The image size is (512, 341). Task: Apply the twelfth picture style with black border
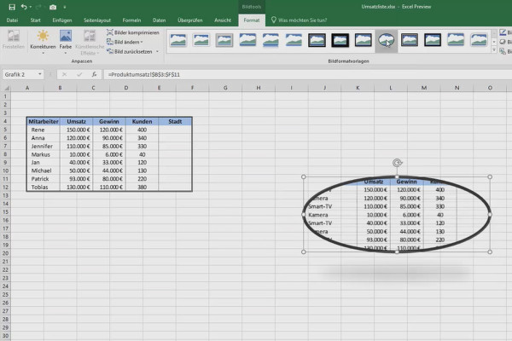pos(433,40)
